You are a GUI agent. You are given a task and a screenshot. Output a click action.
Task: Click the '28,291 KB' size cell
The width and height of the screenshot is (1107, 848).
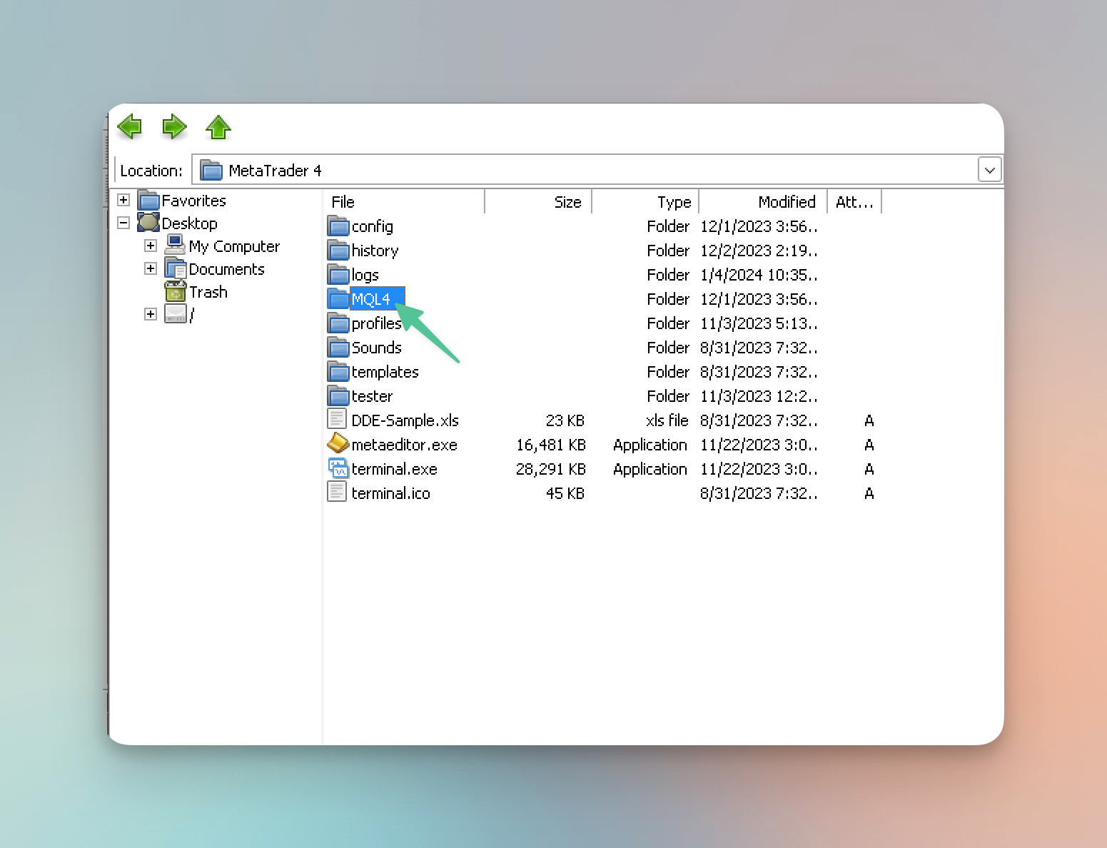click(551, 469)
